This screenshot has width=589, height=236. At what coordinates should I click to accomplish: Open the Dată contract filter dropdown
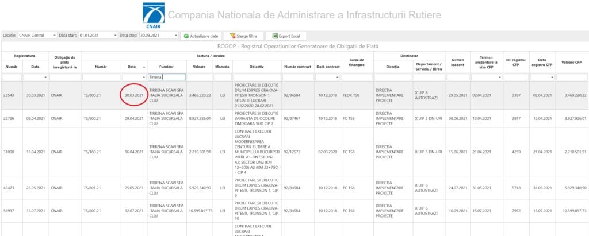(x=337, y=76)
